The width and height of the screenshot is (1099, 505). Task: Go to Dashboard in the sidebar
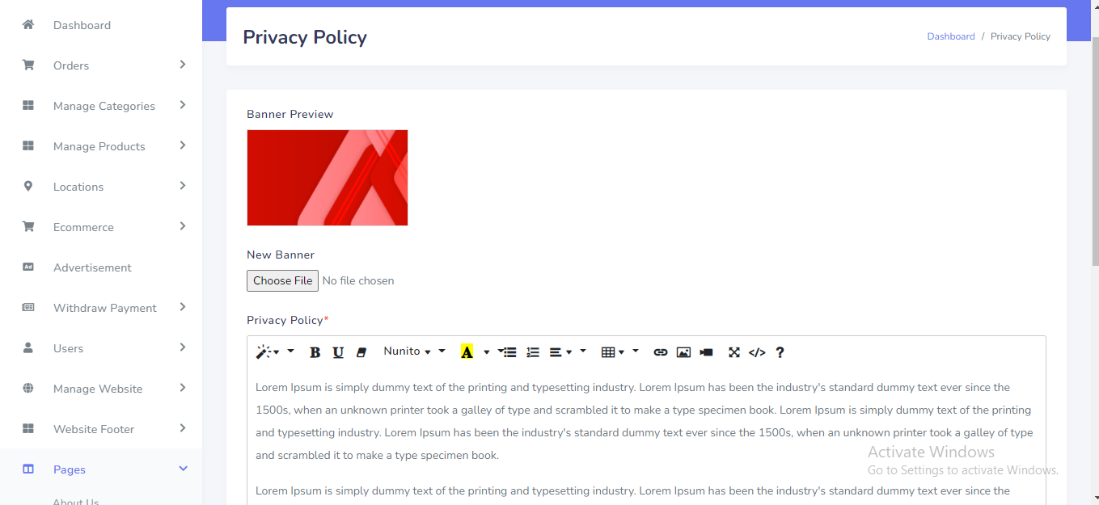pos(82,25)
